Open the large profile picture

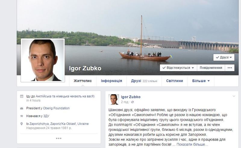pos(43,60)
